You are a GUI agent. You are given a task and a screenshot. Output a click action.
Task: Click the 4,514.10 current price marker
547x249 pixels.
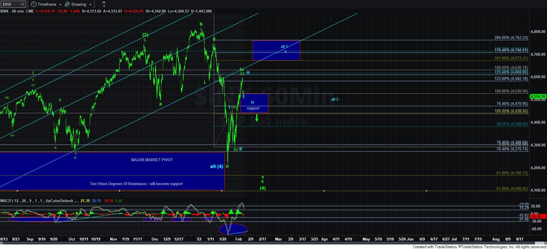tap(538, 97)
